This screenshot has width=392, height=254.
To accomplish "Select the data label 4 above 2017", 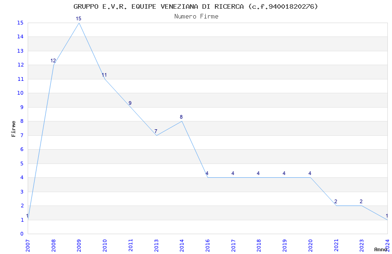I will pyautogui.click(x=233, y=173).
